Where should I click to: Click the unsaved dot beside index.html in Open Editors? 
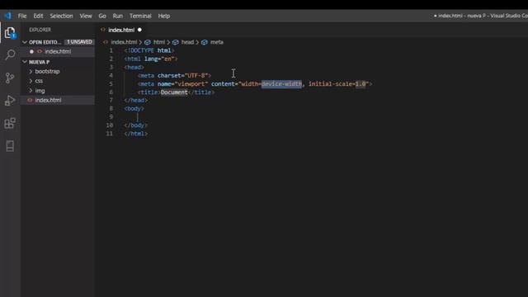click(x=31, y=51)
